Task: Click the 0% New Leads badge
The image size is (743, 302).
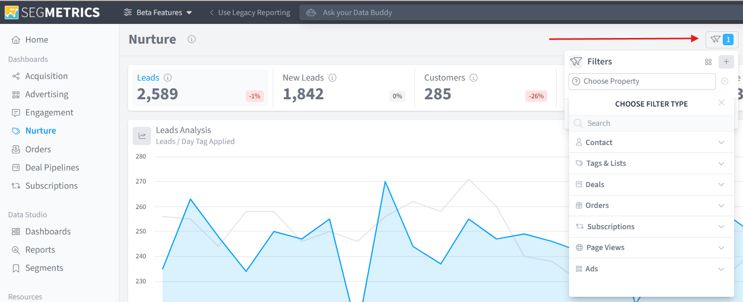Action: [397, 96]
